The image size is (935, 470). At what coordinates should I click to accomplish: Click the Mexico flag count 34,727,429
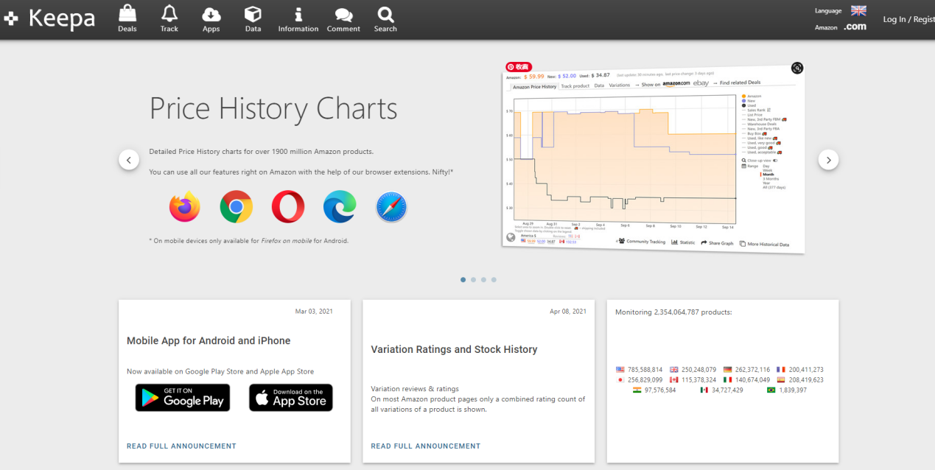click(x=722, y=390)
